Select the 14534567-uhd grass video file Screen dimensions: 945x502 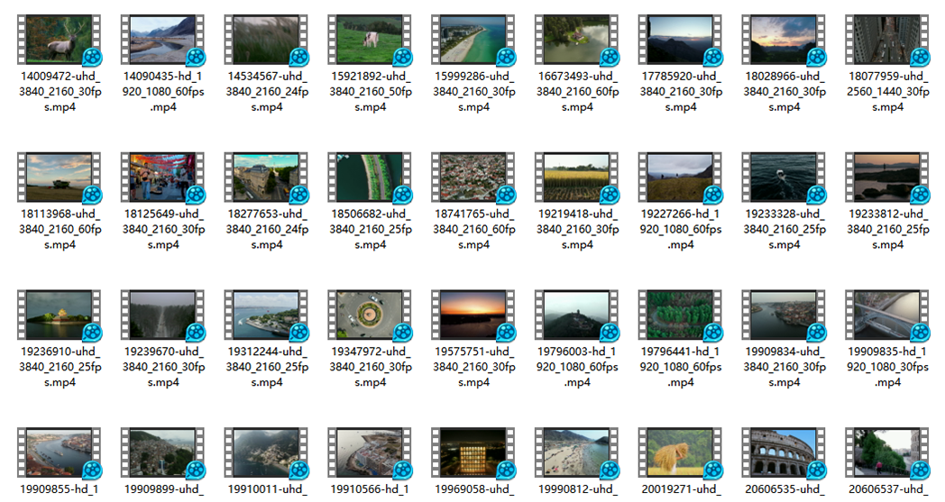coord(266,40)
